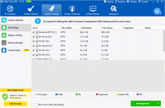Open the PC Checkup section

pyautogui.click(x=10, y=10)
